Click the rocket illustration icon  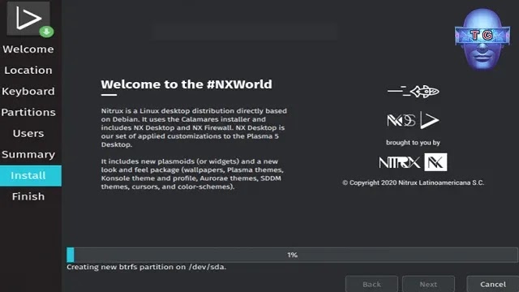tap(413, 91)
